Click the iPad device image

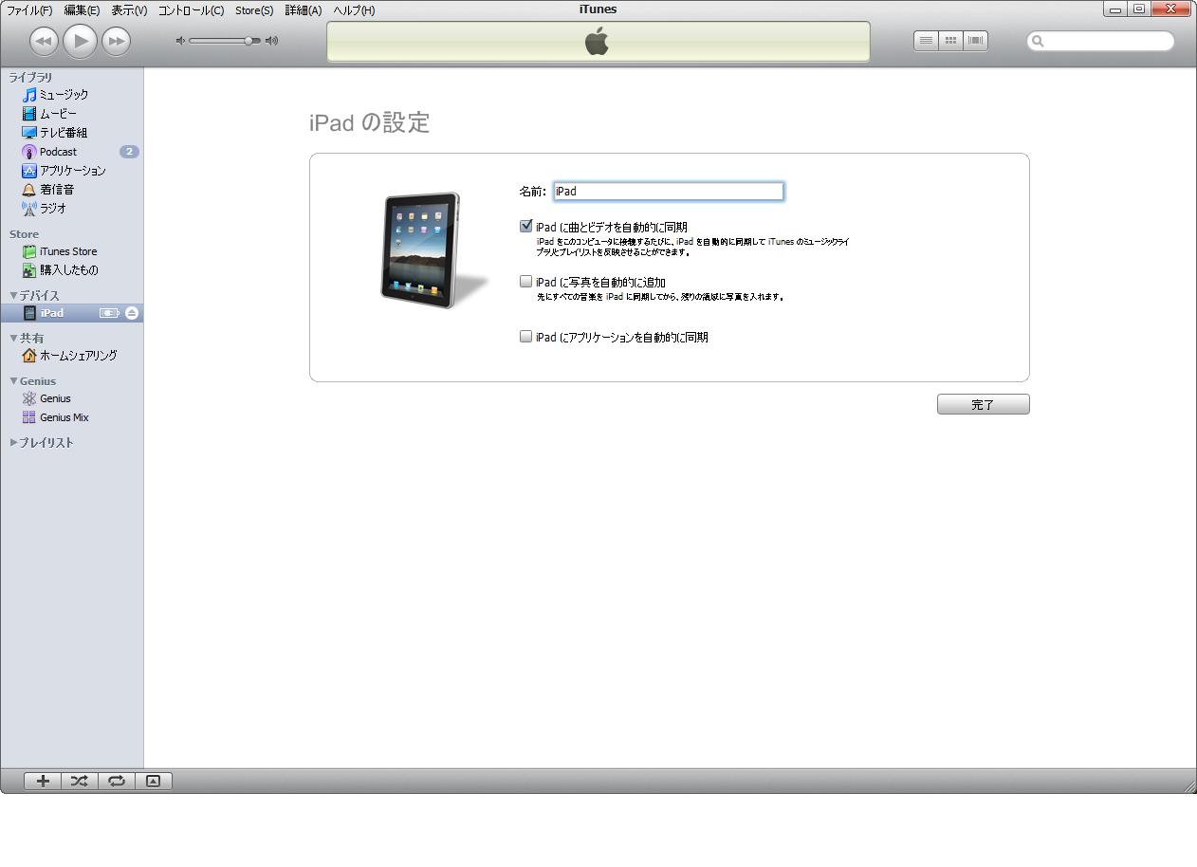[433, 250]
